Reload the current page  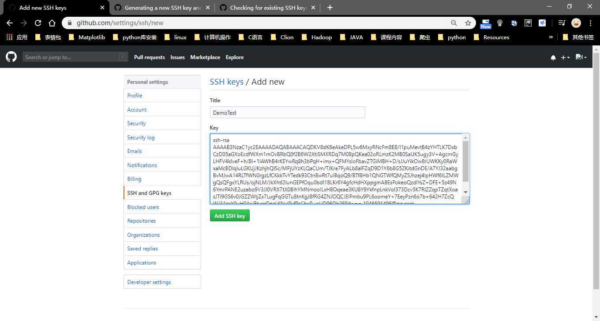(x=38, y=23)
